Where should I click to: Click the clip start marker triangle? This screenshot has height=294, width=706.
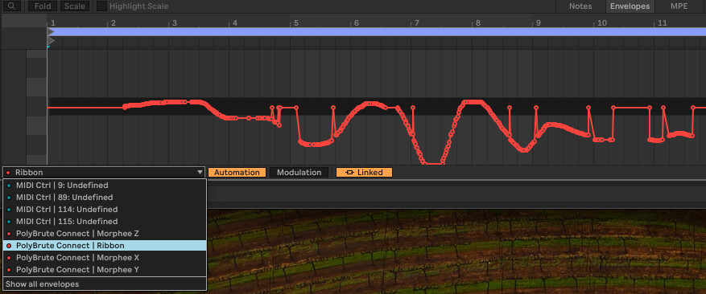pos(51,41)
